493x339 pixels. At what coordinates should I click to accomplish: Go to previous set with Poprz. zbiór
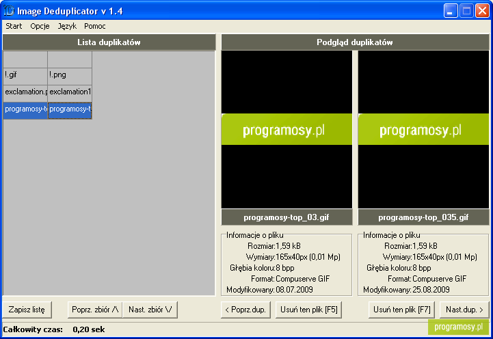pyautogui.click(x=94, y=310)
